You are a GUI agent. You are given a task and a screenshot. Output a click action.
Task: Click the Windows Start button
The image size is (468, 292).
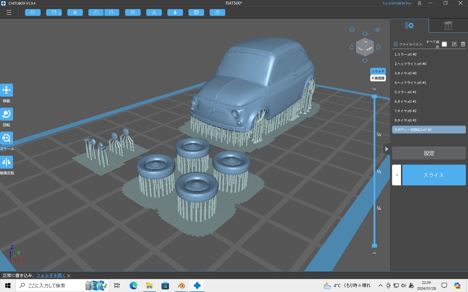tap(8, 286)
